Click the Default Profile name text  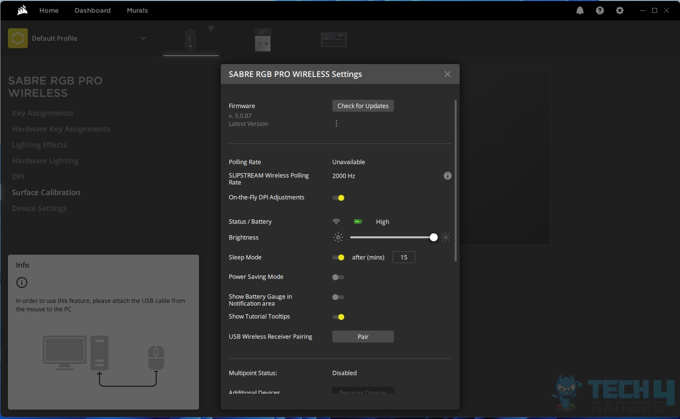pos(55,38)
